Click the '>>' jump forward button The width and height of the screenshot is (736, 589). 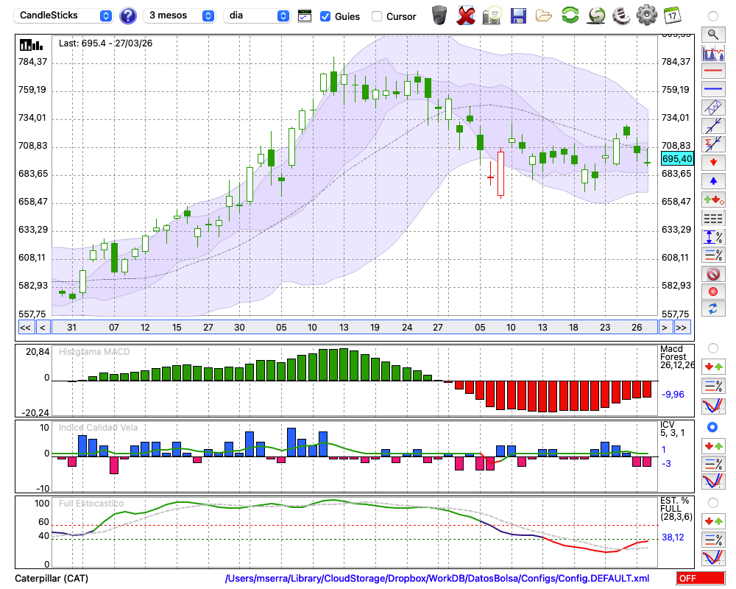point(682,328)
